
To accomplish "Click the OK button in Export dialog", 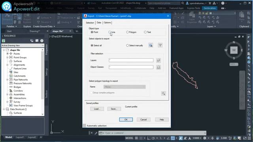I will point(126,120).
